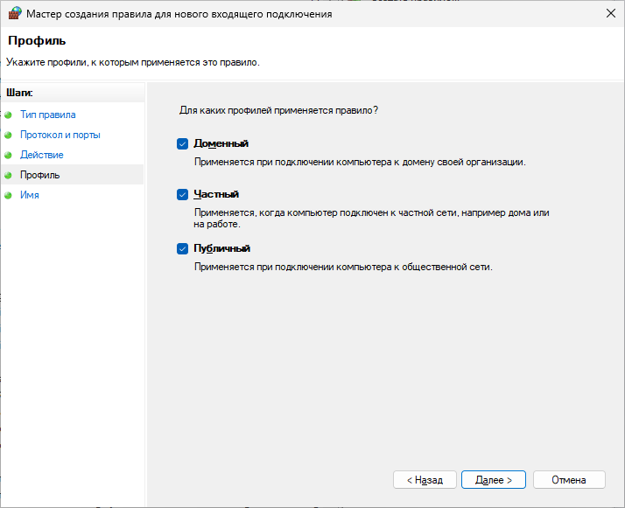
Task: Uncheck the Доменный profile checkbox
Action: 183,143
